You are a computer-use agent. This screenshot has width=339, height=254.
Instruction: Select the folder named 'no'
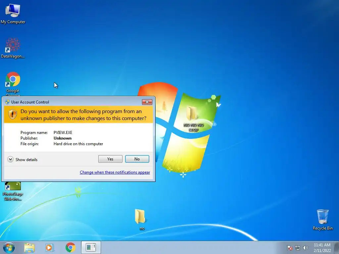141,219
